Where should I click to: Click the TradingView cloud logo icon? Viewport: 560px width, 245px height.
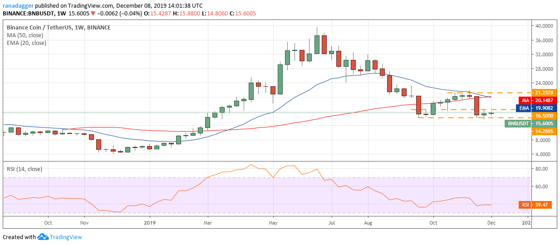pos(43,237)
